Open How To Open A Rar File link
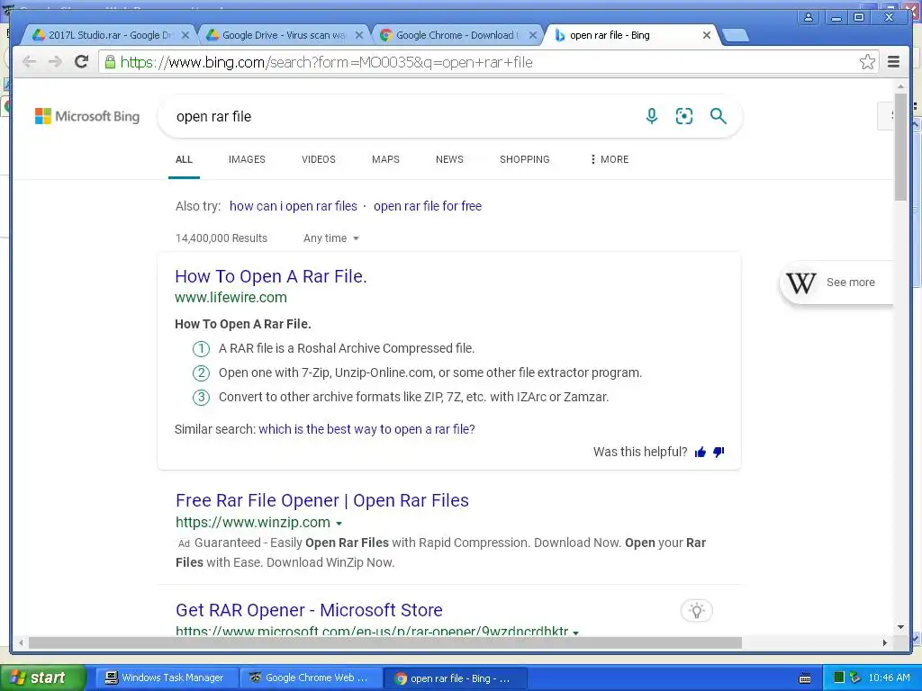Image resolution: width=922 pixels, height=691 pixels. click(x=271, y=276)
